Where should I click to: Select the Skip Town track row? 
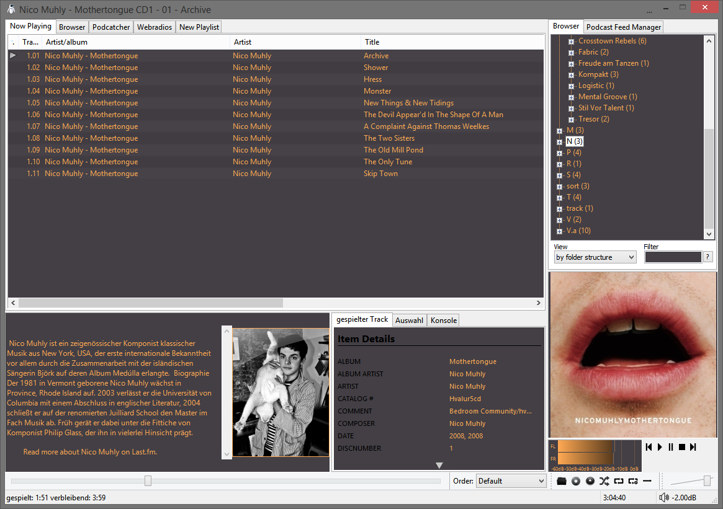point(276,174)
